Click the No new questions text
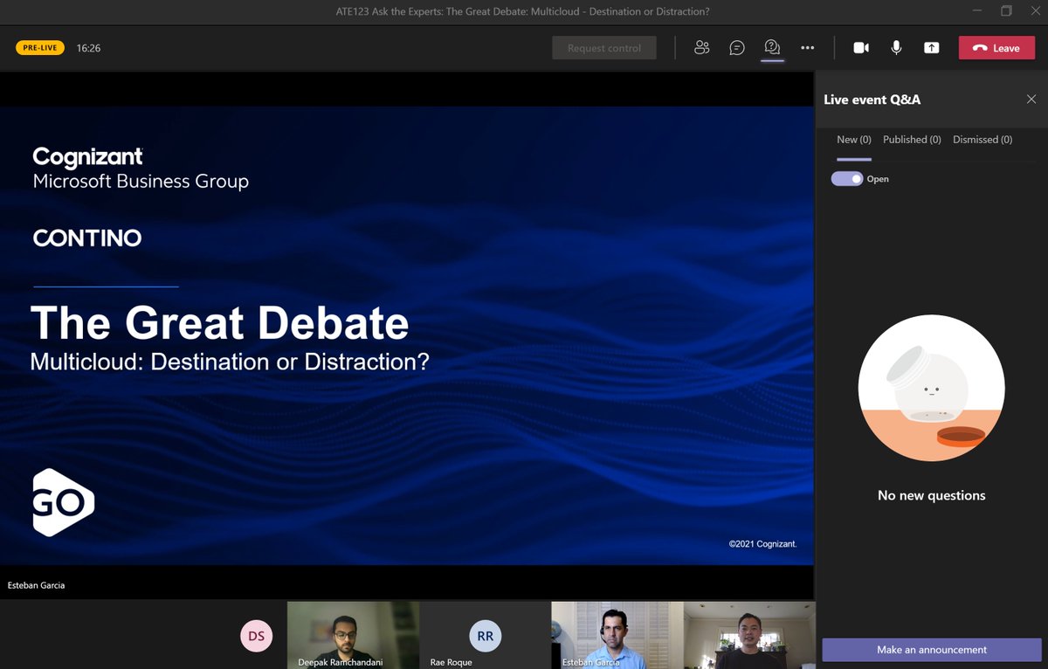The image size is (1048, 669). pyautogui.click(x=932, y=495)
